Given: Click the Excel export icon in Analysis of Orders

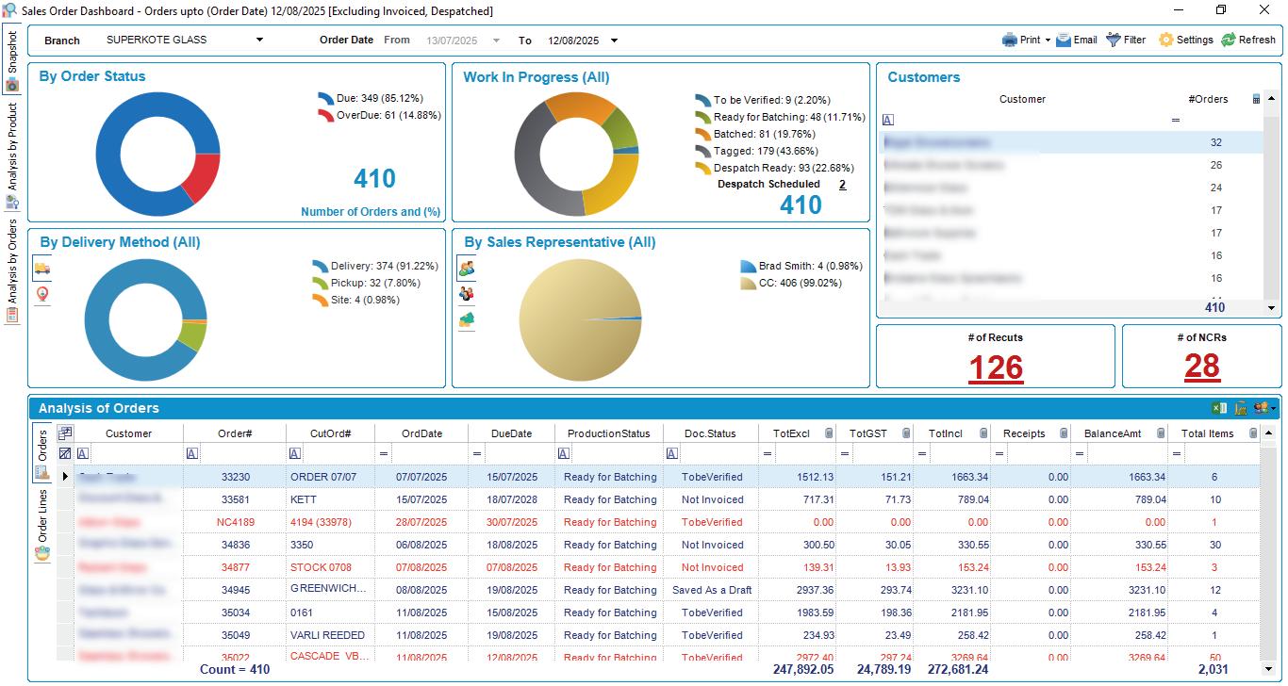Looking at the screenshot, I should 1219,408.
